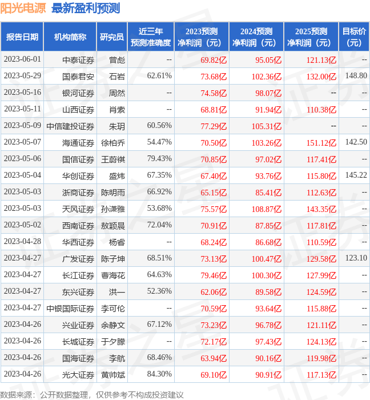Viewport: 370px width, 400px height.
Task: Select value 65.15亿
Action: tap(214, 193)
